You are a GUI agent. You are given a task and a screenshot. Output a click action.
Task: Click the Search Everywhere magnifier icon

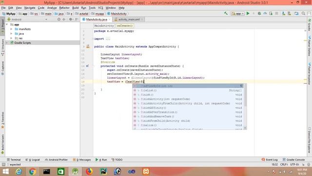[303, 13]
